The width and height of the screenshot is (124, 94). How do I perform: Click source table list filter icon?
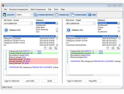(x=45, y=48)
